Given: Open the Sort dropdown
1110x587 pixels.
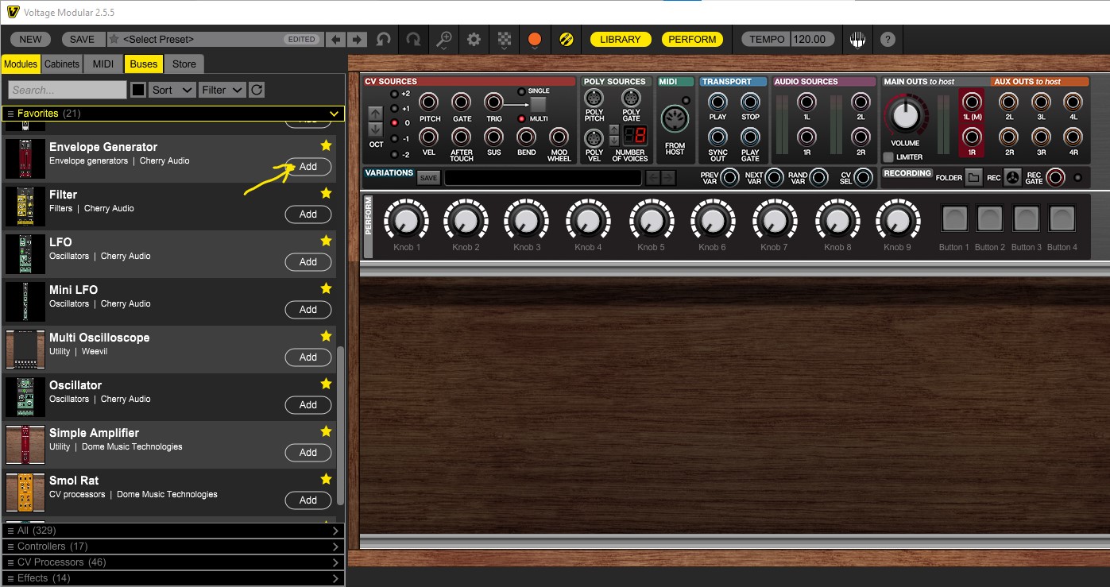Looking at the screenshot, I should (x=172, y=90).
